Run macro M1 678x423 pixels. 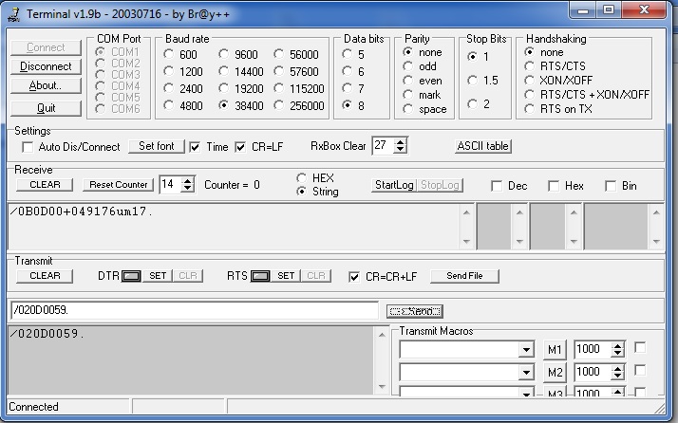point(555,350)
